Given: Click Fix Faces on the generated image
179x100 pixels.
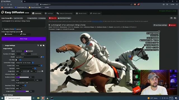Looking at the screenshot, I should pos(156,47).
